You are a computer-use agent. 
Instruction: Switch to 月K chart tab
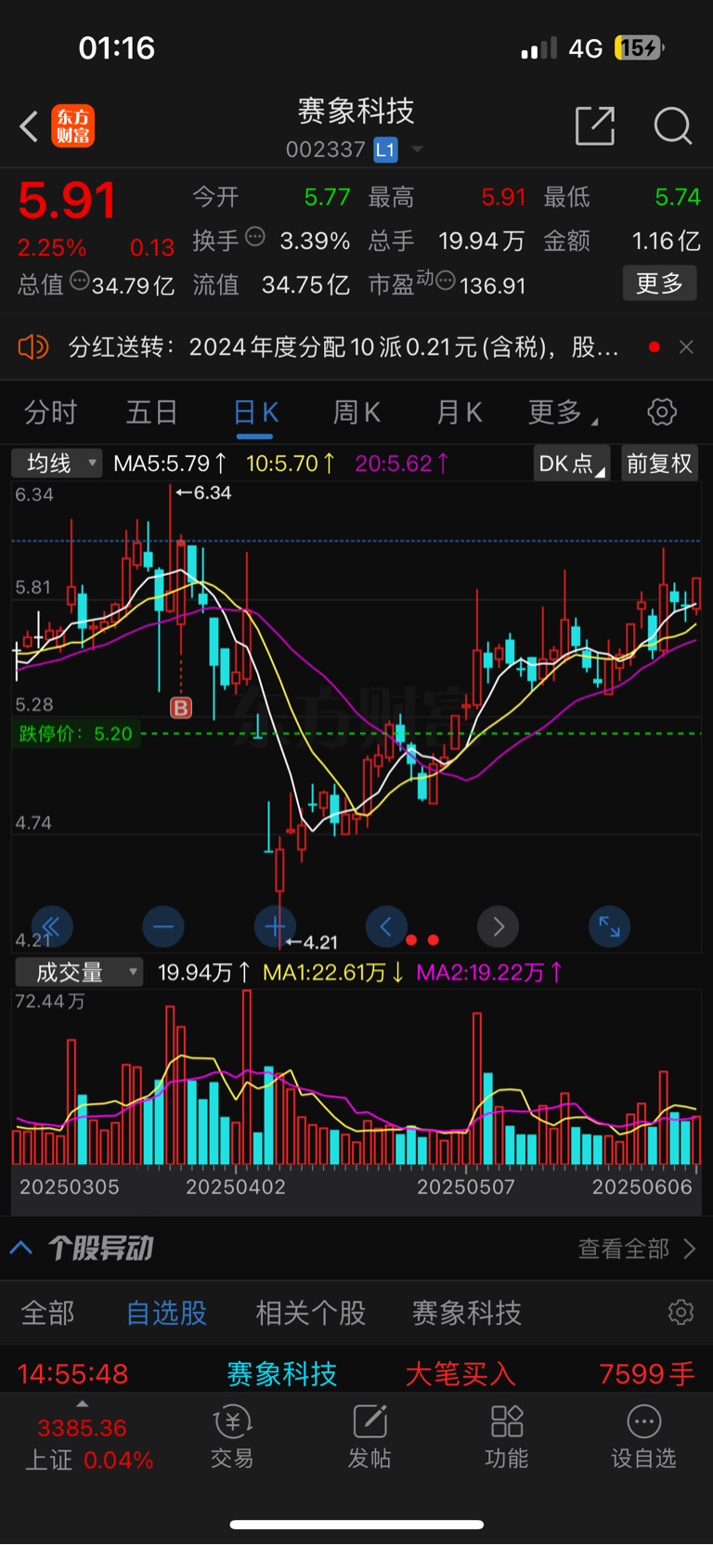coord(459,412)
